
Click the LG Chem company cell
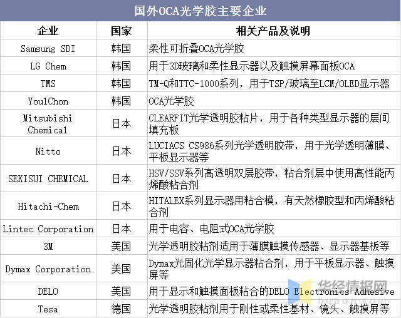click(48, 66)
